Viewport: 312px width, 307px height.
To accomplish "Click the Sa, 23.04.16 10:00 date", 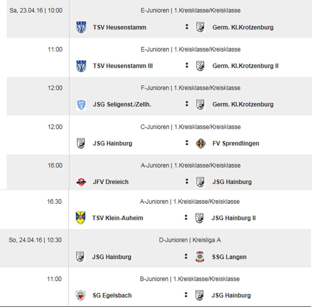I will point(36,10).
